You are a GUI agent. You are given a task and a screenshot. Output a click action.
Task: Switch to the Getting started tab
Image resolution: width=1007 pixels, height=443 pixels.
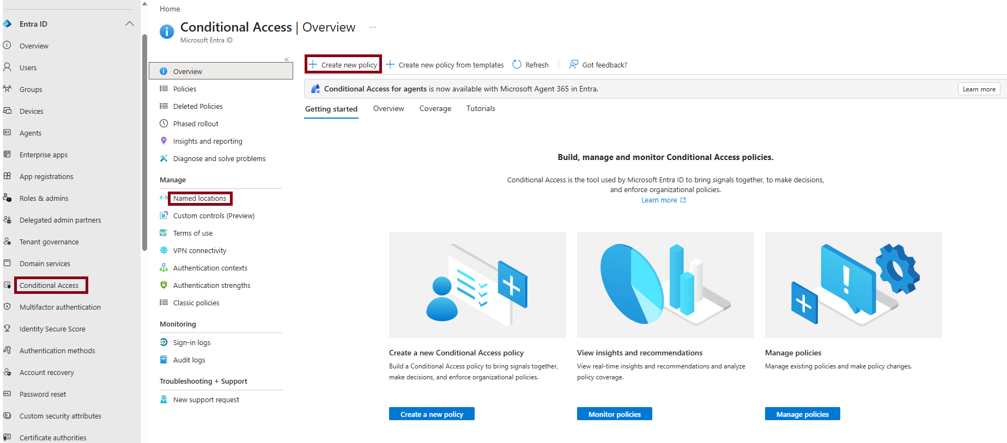click(331, 109)
